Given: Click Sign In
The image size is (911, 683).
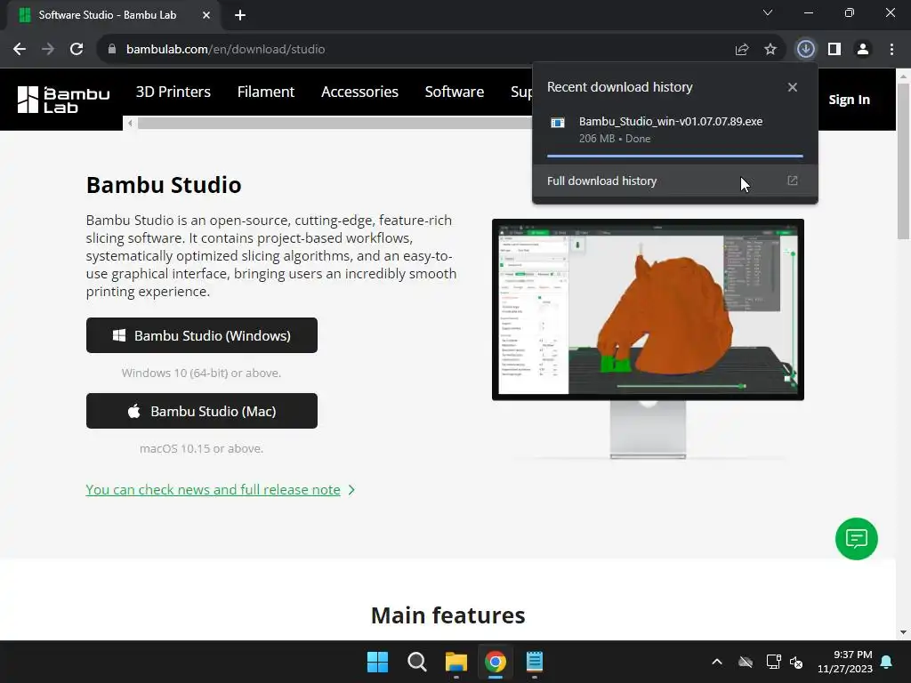Looking at the screenshot, I should pos(849,100).
